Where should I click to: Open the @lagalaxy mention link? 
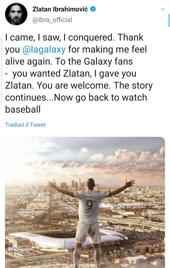click(x=43, y=50)
